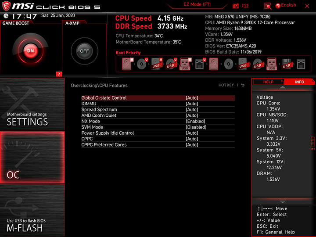Screen dimensions: 316x237
Task: Open the CPPC Preferred Cores [Auto] value
Action: (x=192, y=144)
